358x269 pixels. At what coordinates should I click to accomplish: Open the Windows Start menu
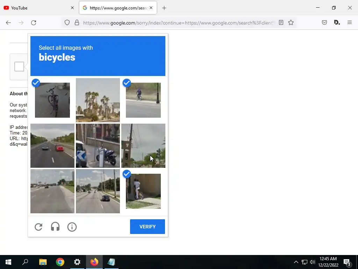[8, 262]
